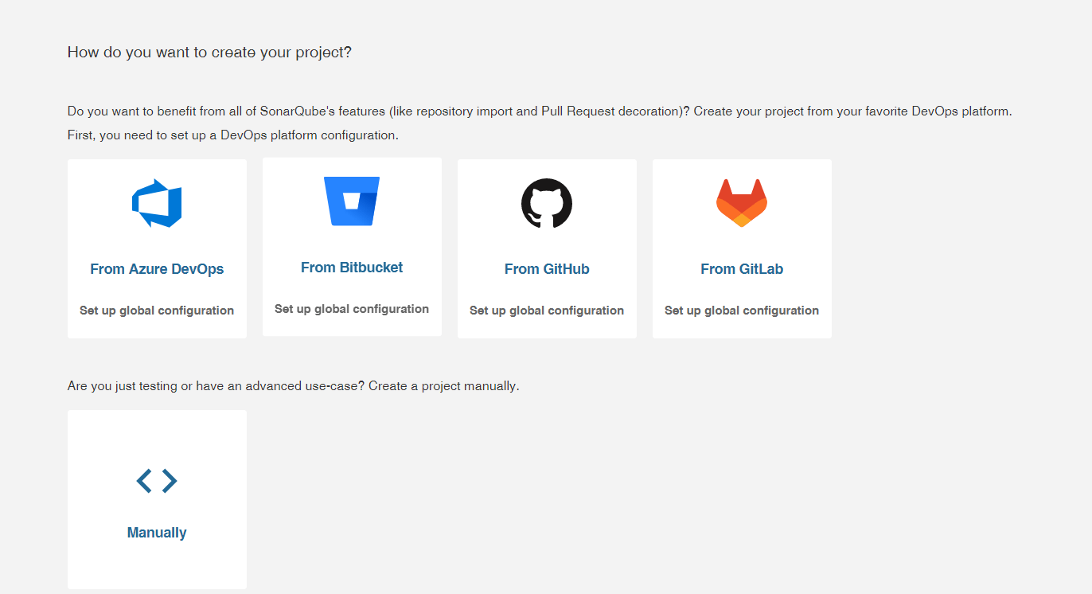Click the Azure DevOps logo icon
Viewport: 1092px width, 594px height.
[157, 203]
